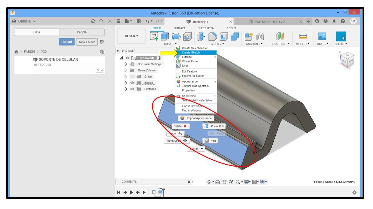Choose Edit Profile Sketch from context menu
The width and height of the screenshot is (373, 209).
coord(196,76)
